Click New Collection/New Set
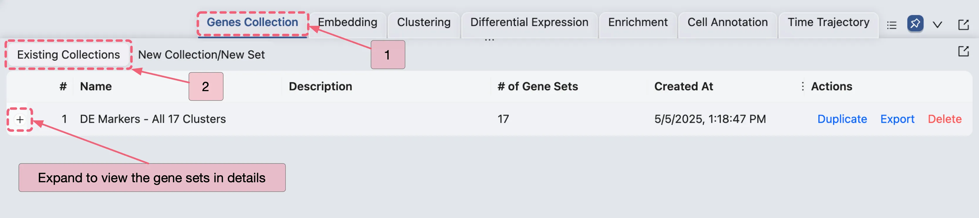979x218 pixels. 202,54
